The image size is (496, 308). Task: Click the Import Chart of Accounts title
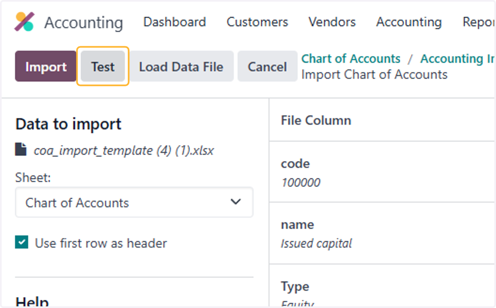click(x=374, y=74)
